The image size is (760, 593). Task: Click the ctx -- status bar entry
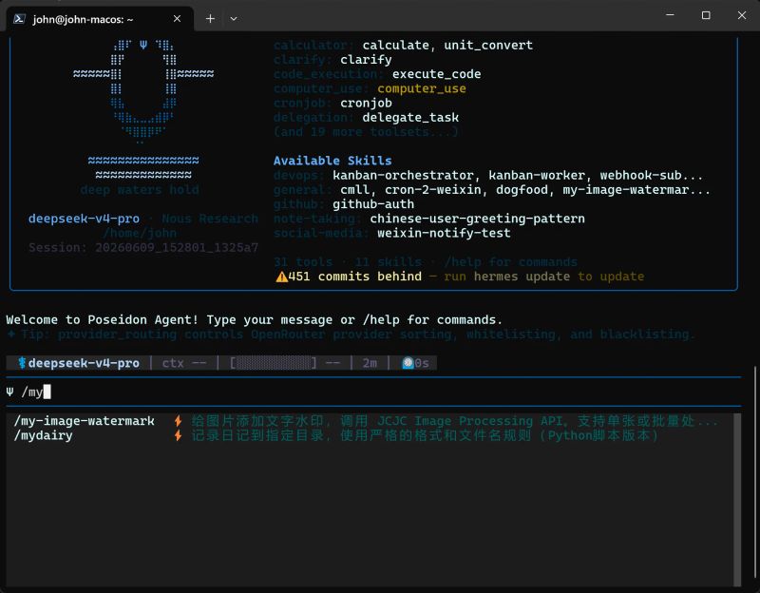(x=183, y=363)
